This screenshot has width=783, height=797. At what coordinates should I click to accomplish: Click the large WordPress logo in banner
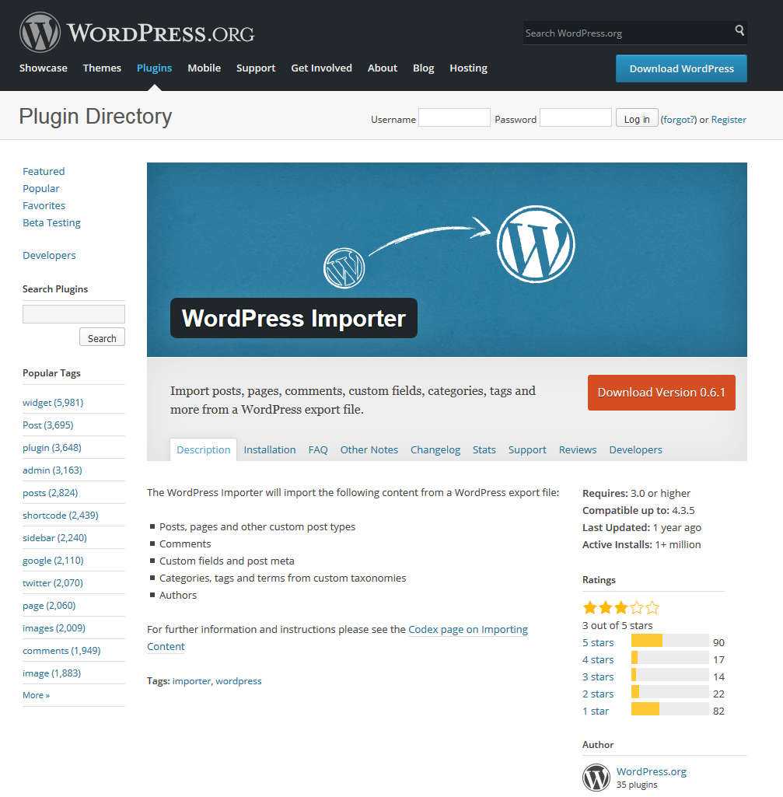(536, 244)
